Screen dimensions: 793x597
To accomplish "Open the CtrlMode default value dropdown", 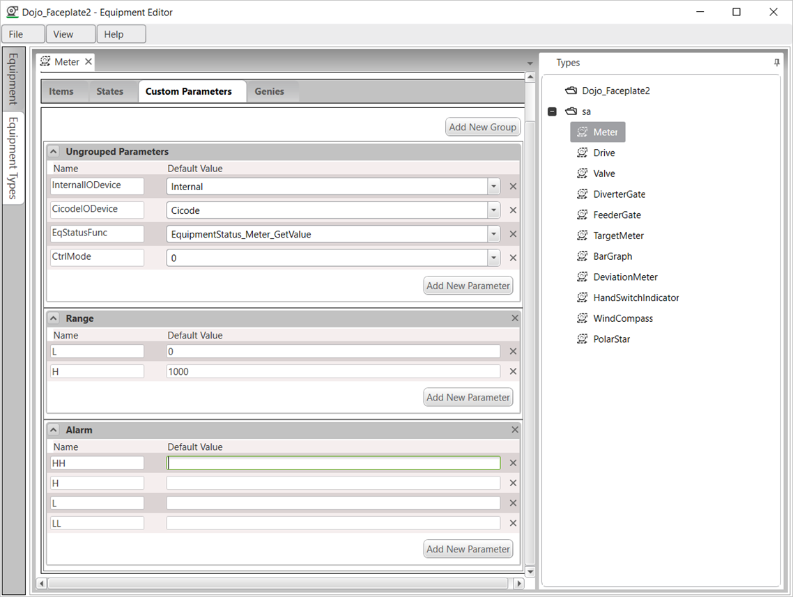I will [493, 258].
